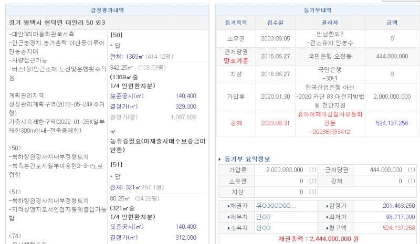Click the arrow bullet next to 감정가

tap(329, 206)
